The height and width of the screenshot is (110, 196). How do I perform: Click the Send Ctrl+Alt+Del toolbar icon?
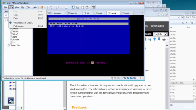click(51, 7)
